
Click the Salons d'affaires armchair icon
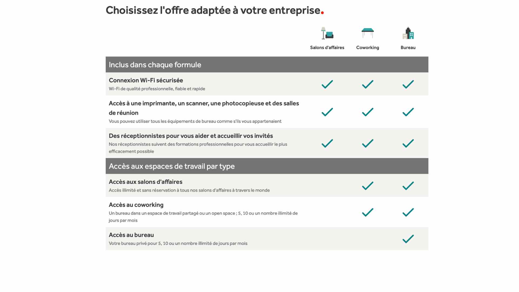pos(327,33)
